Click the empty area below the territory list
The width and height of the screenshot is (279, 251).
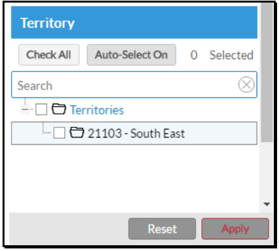click(x=134, y=178)
